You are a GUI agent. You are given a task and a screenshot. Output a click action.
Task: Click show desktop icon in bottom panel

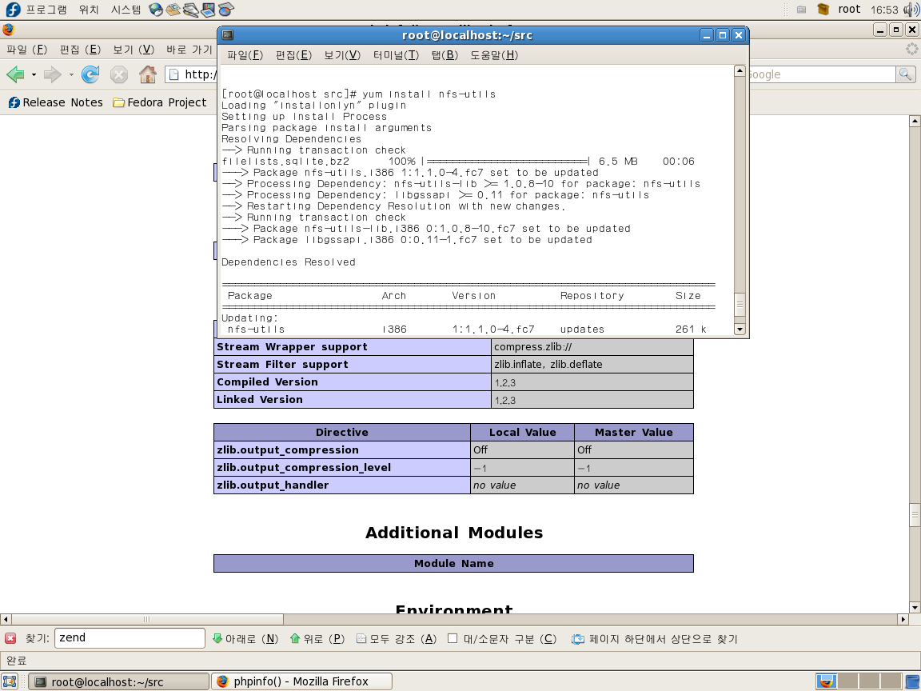click(x=11, y=681)
